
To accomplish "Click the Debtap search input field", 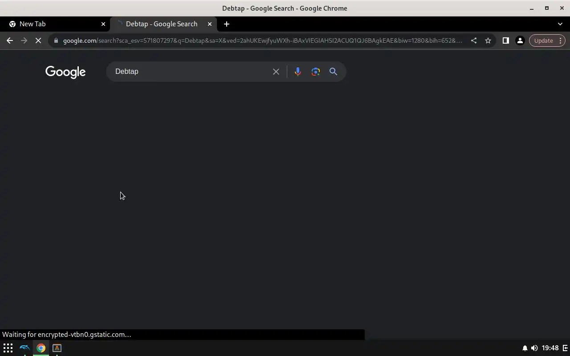I will (x=190, y=72).
